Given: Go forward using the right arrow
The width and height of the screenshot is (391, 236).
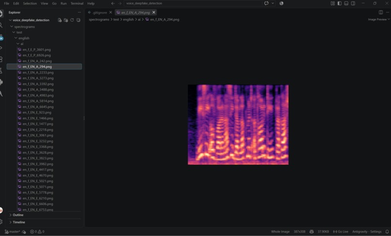Looking at the screenshot, I should point(120,3).
